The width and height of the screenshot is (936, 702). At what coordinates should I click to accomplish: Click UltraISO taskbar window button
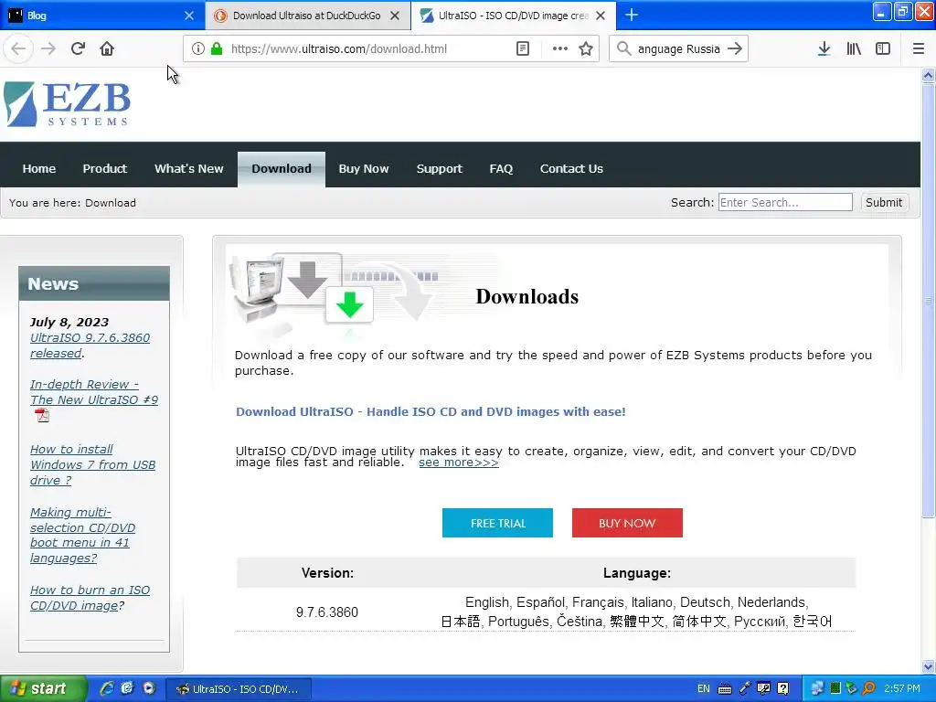coord(238,689)
